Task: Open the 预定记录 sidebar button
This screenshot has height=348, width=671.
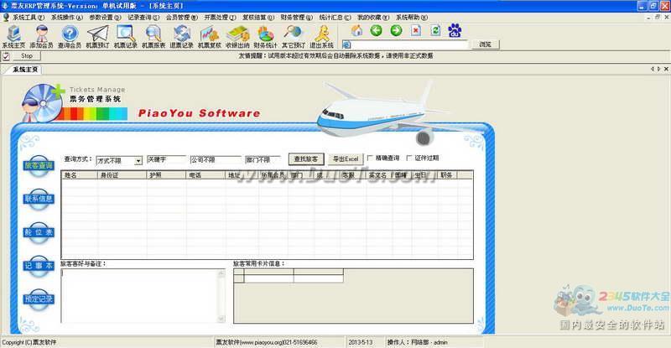Action: [39, 299]
